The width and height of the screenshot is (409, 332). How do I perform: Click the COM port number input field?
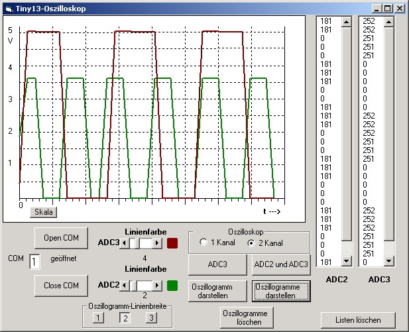35,262
